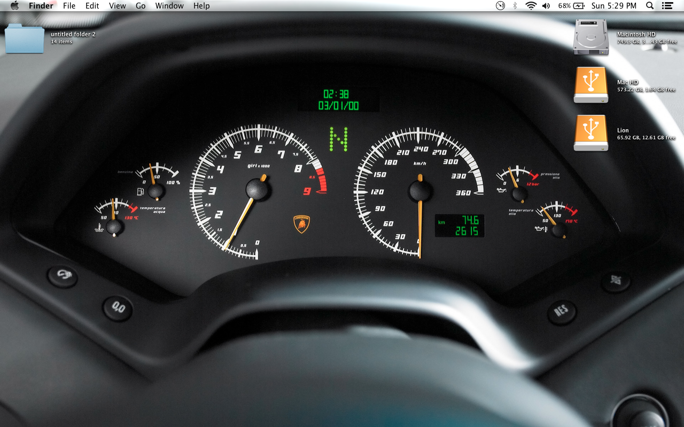Open the View menu
This screenshot has width=684, height=427.
coord(118,6)
